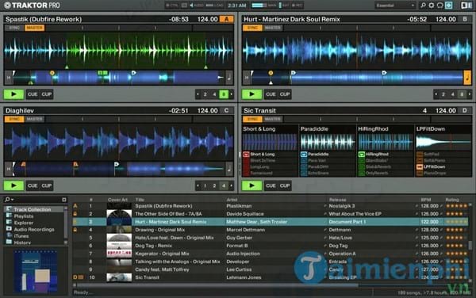Toggle MASTER on Deck A
This screenshot has width=476, height=298.
[x=35, y=28]
